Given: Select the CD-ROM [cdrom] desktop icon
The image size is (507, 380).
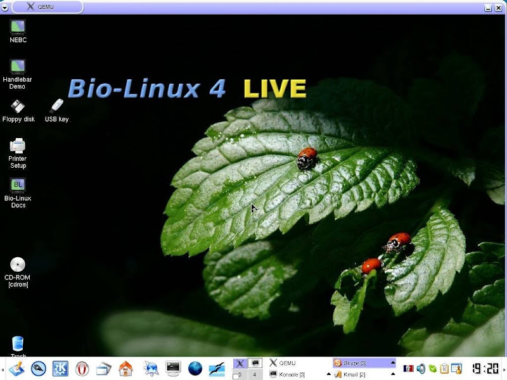Looking at the screenshot, I should click(x=18, y=272).
